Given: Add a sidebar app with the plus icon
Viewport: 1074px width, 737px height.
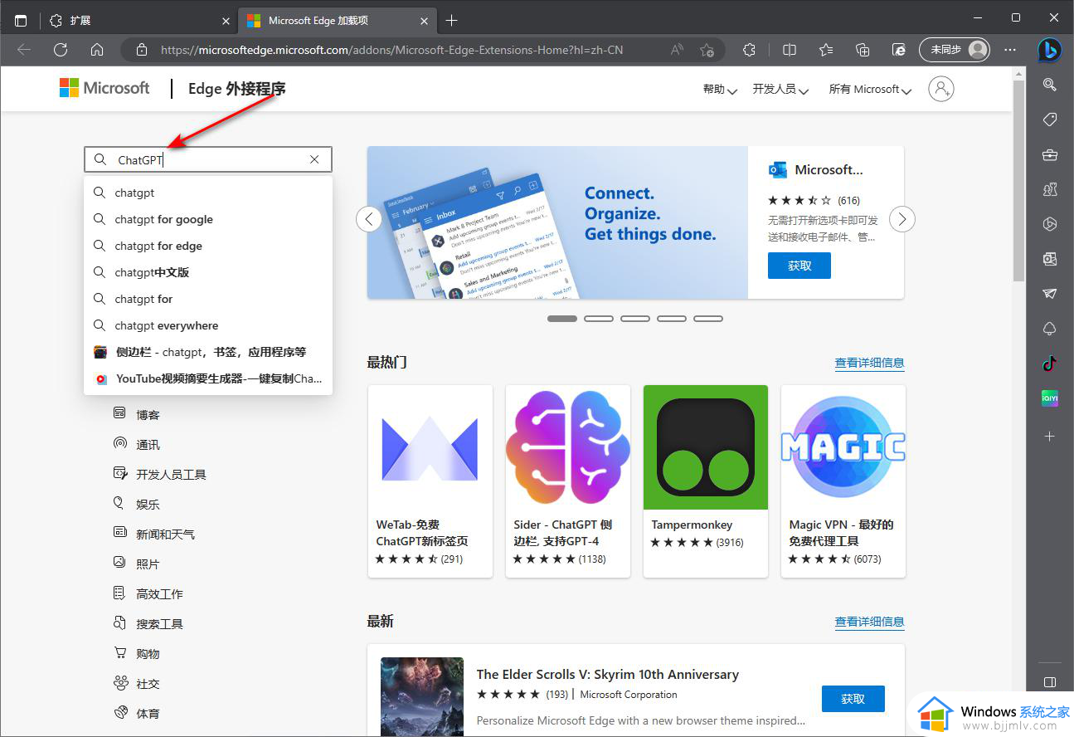Looking at the screenshot, I should pyautogui.click(x=1050, y=436).
